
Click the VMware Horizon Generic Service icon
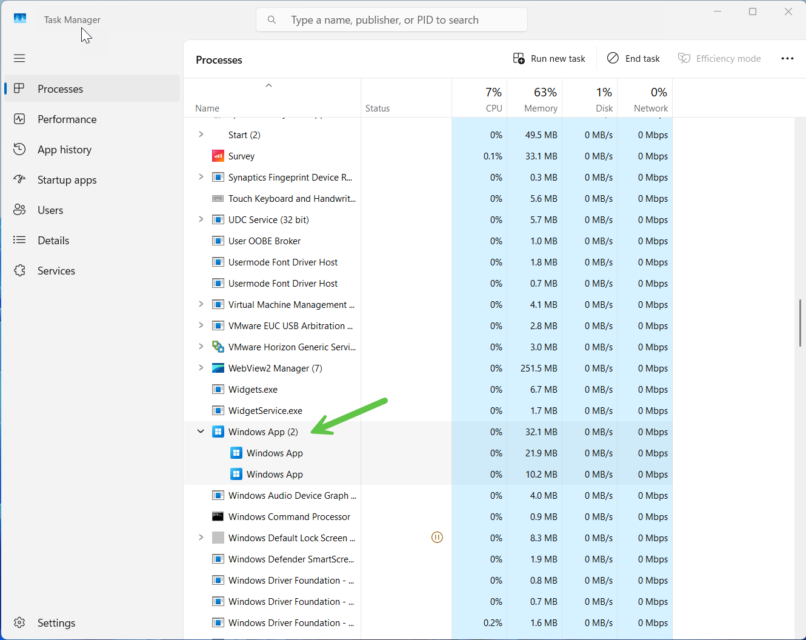pos(218,347)
